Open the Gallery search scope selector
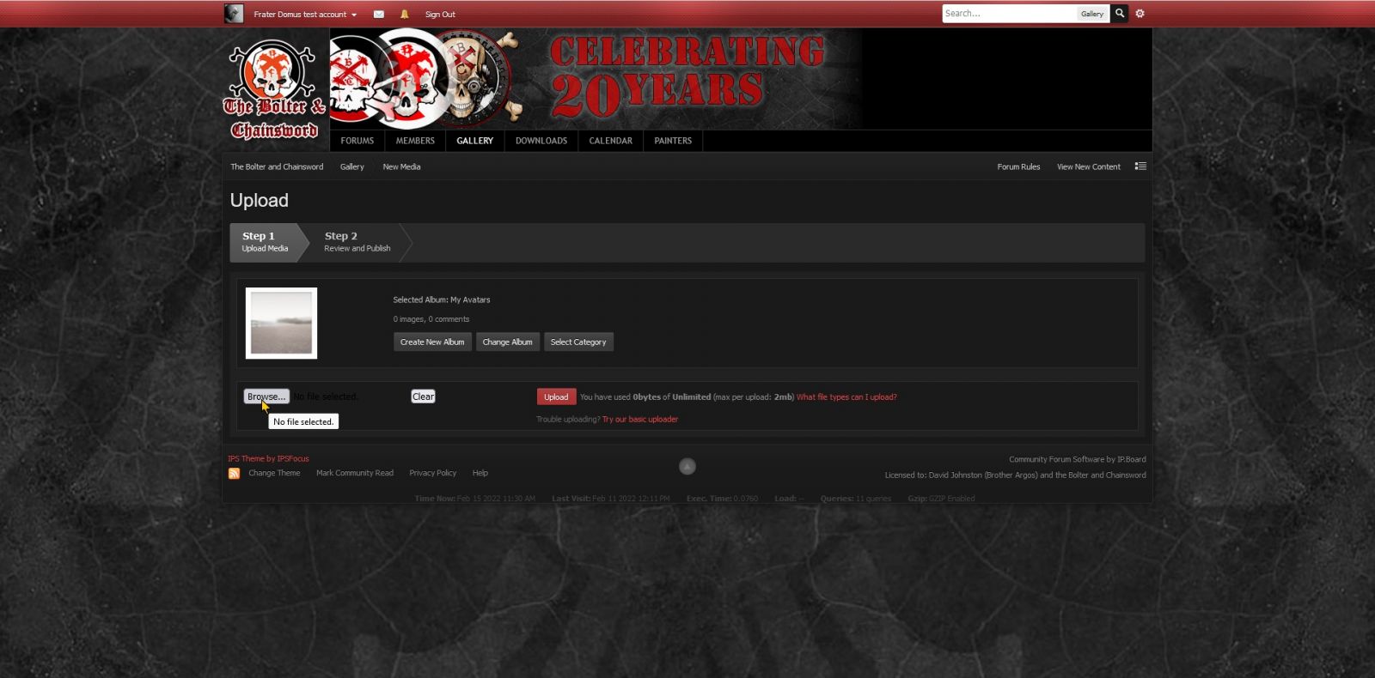 point(1091,14)
